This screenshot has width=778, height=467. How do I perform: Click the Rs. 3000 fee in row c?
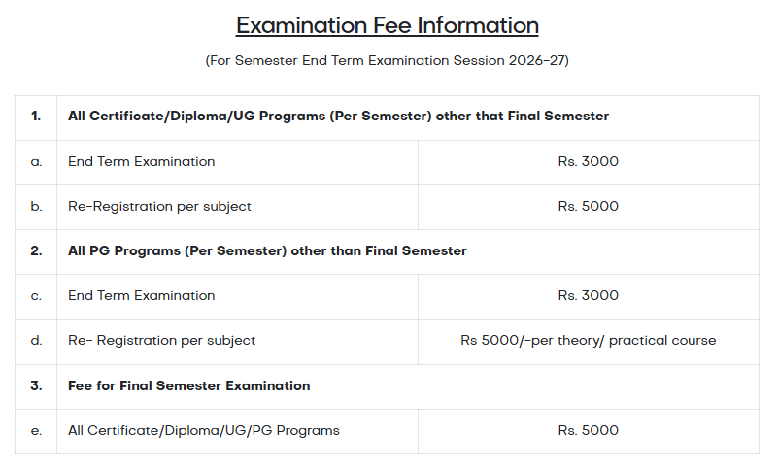click(x=588, y=295)
